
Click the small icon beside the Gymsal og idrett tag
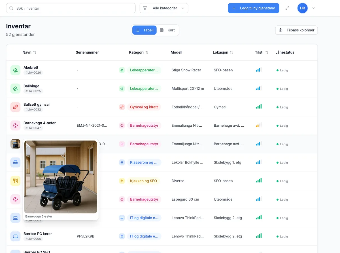pyautogui.click(x=122, y=107)
